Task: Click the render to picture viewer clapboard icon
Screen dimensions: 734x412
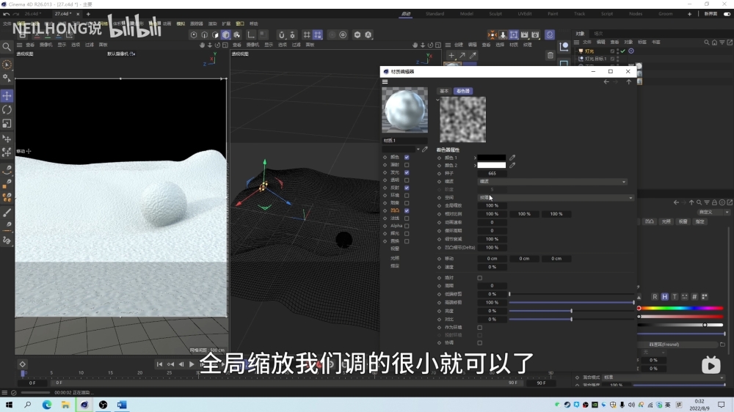Action: (x=525, y=34)
